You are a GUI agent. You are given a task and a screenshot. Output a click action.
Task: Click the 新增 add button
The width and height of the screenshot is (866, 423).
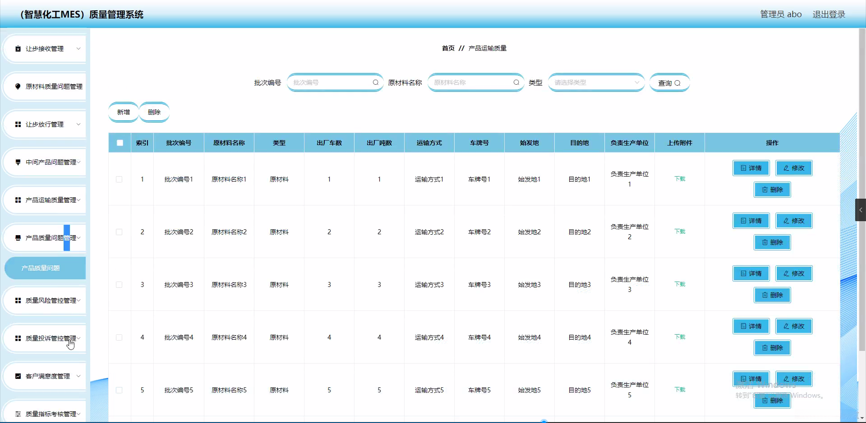pyautogui.click(x=124, y=112)
